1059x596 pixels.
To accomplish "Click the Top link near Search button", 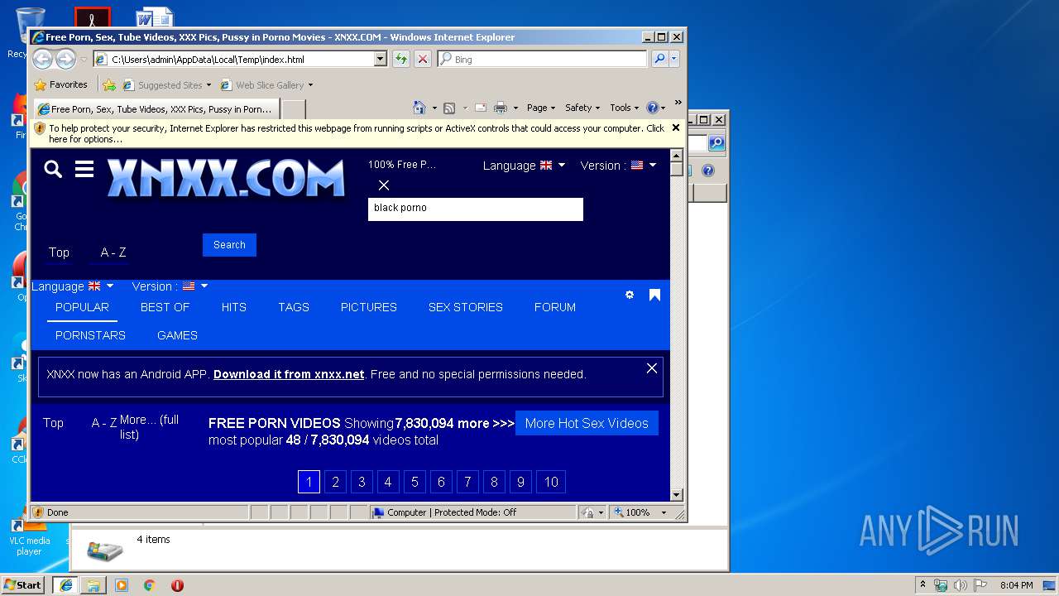I will tap(59, 252).
